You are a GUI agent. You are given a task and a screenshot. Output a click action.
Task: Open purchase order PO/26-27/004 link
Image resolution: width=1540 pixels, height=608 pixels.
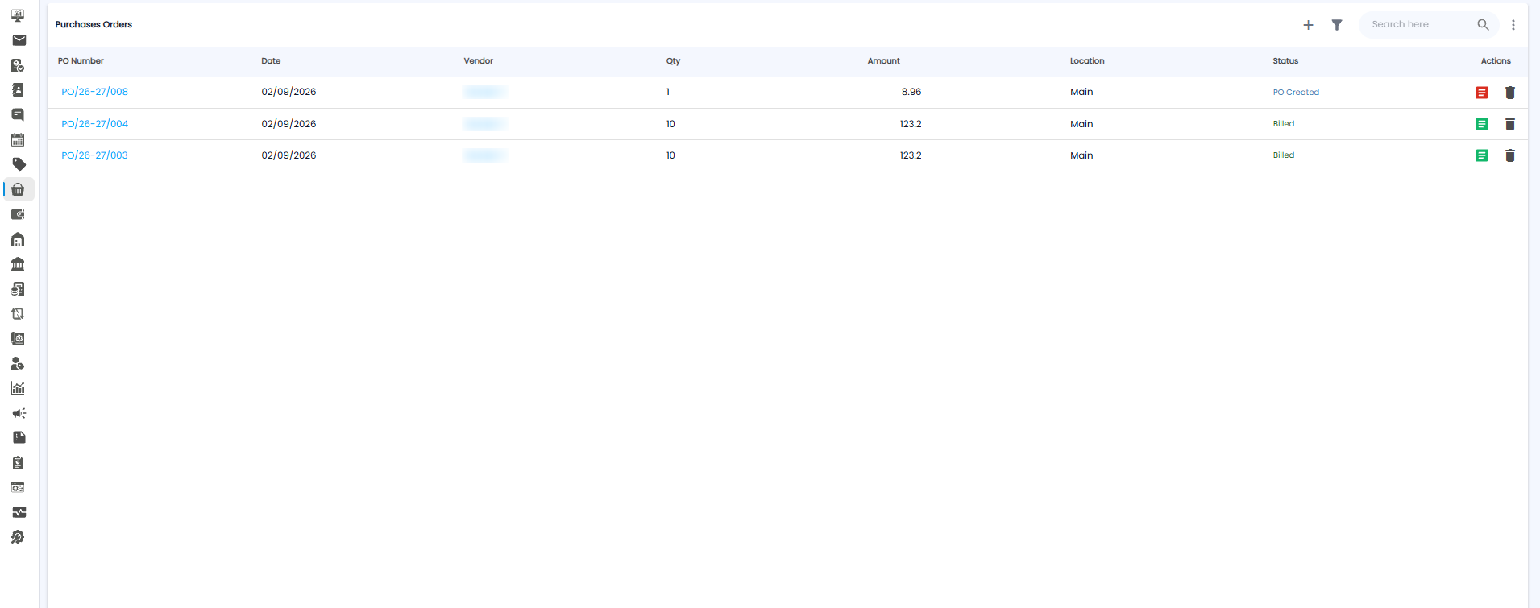coord(95,124)
